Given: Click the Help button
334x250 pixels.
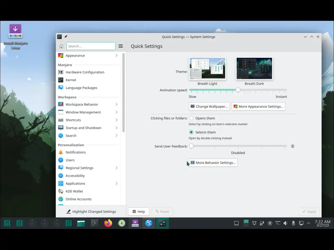Looking at the screenshot, I should point(139,211).
